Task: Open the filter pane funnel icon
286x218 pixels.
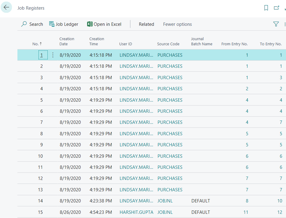Action: [x=276, y=24]
